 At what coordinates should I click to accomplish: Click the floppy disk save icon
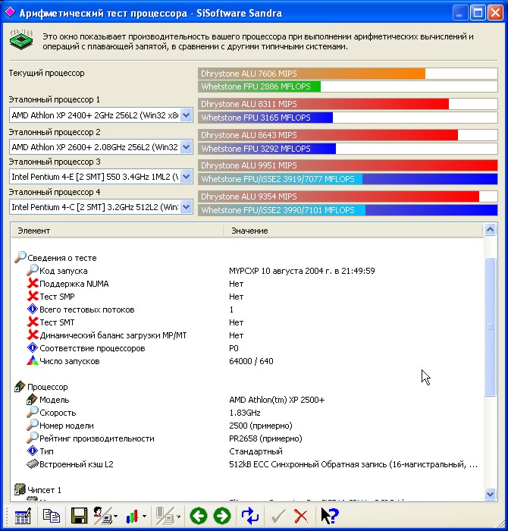tap(79, 516)
